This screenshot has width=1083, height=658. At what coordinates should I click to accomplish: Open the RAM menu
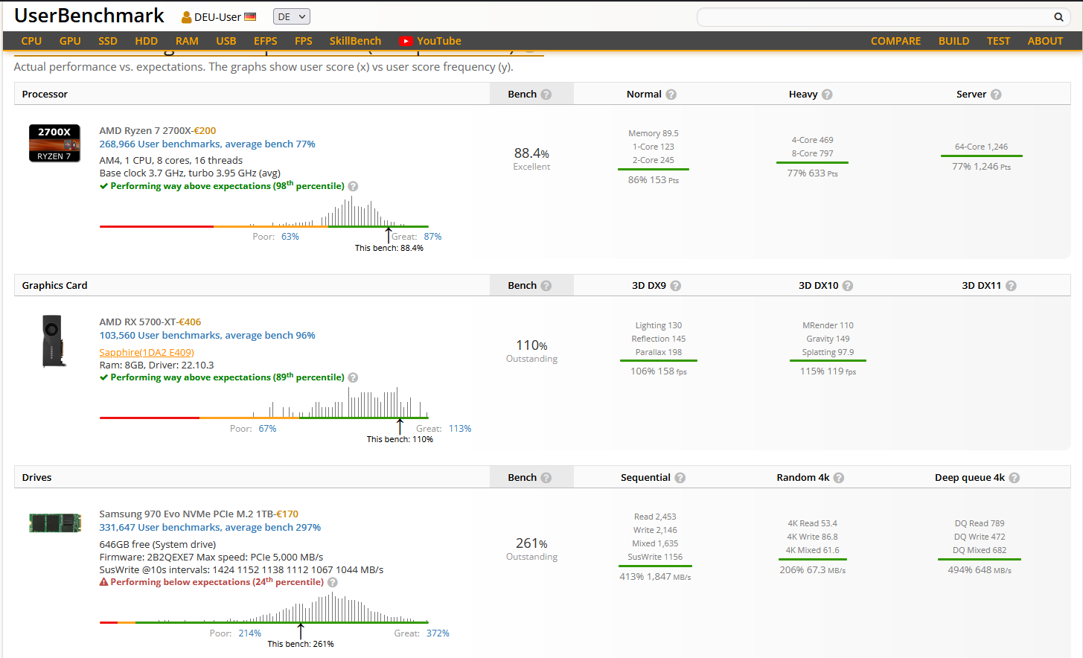click(187, 41)
